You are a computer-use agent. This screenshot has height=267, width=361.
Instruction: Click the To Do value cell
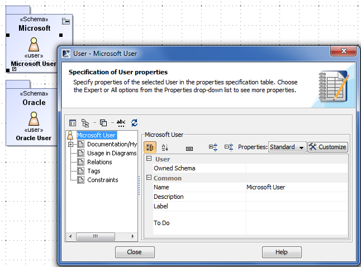(297, 223)
